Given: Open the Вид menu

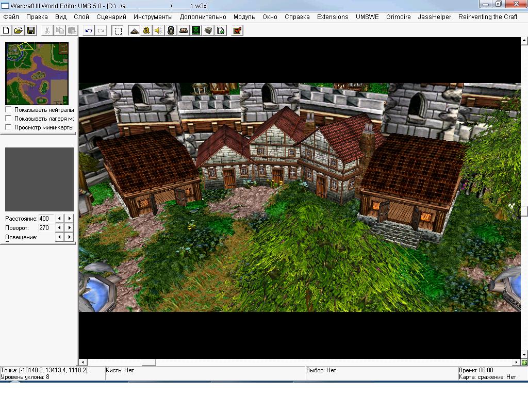Looking at the screenshot, I should pos(61,17).
